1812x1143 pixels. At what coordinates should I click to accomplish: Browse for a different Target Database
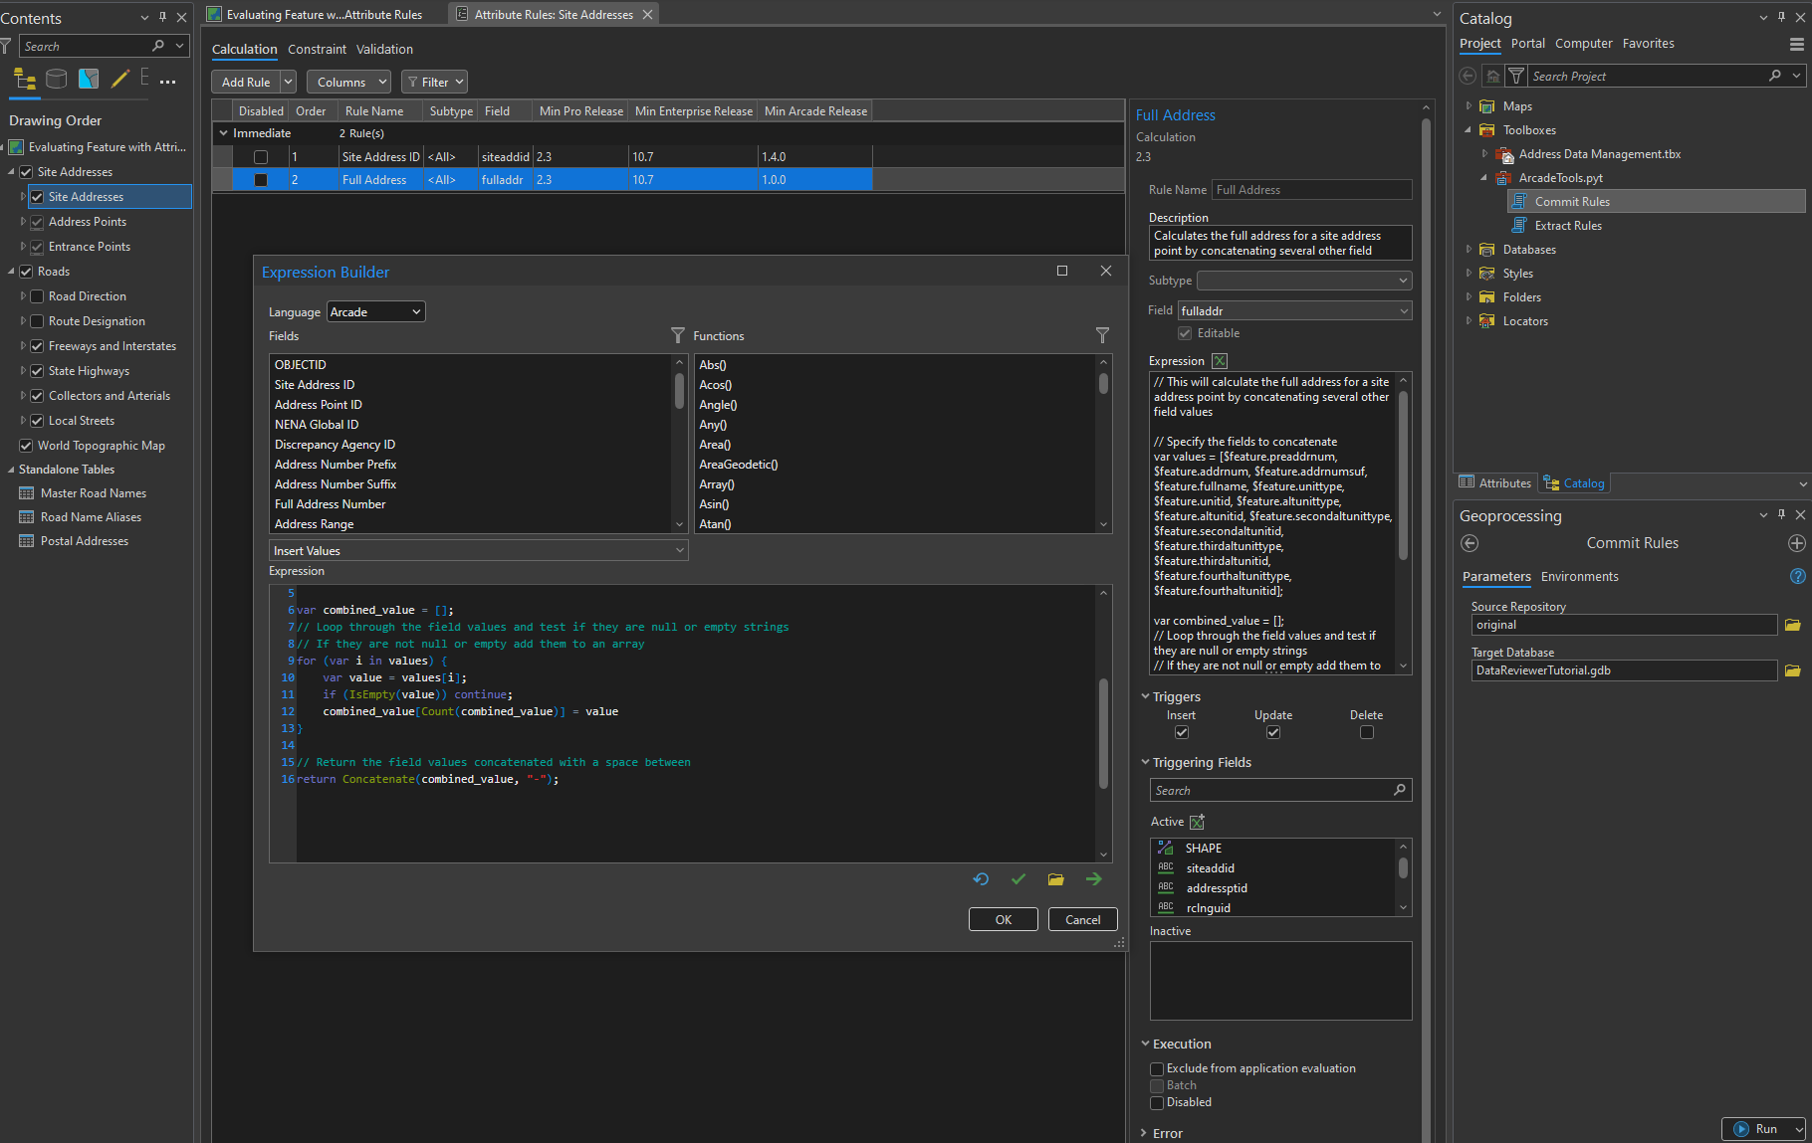coord(1793,669)
